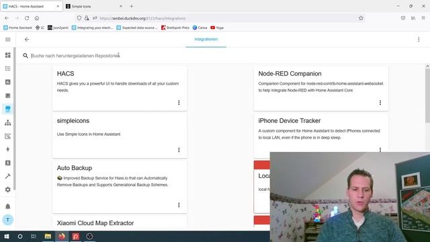Open the Canva bookmark
Viewport: 430px width, 242px height.
tap(200, 28)
